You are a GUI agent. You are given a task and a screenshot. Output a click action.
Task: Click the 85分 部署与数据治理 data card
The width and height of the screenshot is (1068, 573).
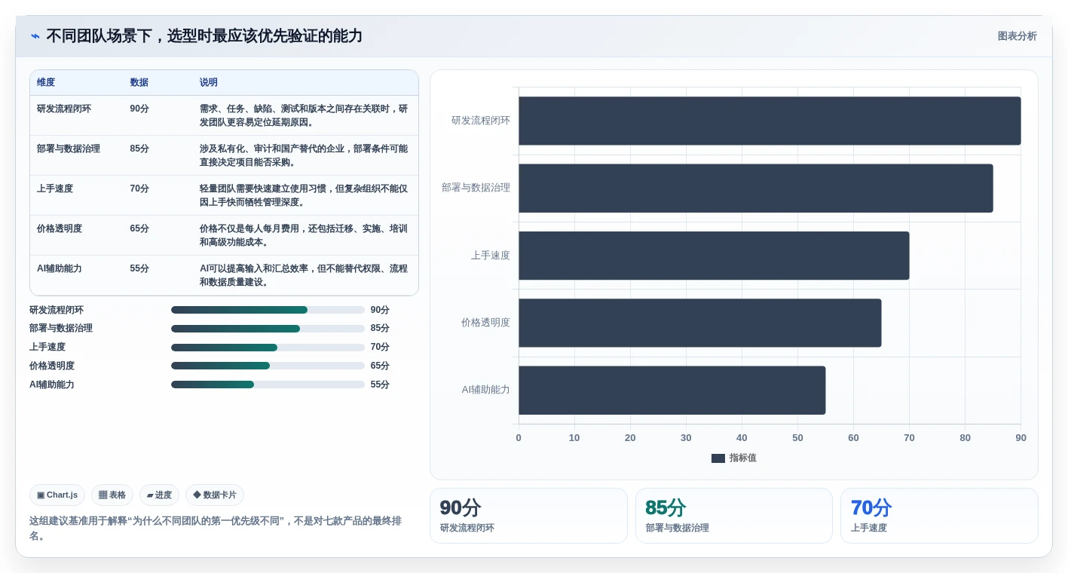coord(734,516)
